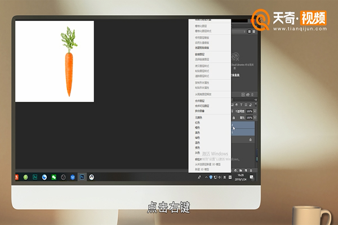Toggle the 英 input method indicator
The image size is (338, 225).
225,177
